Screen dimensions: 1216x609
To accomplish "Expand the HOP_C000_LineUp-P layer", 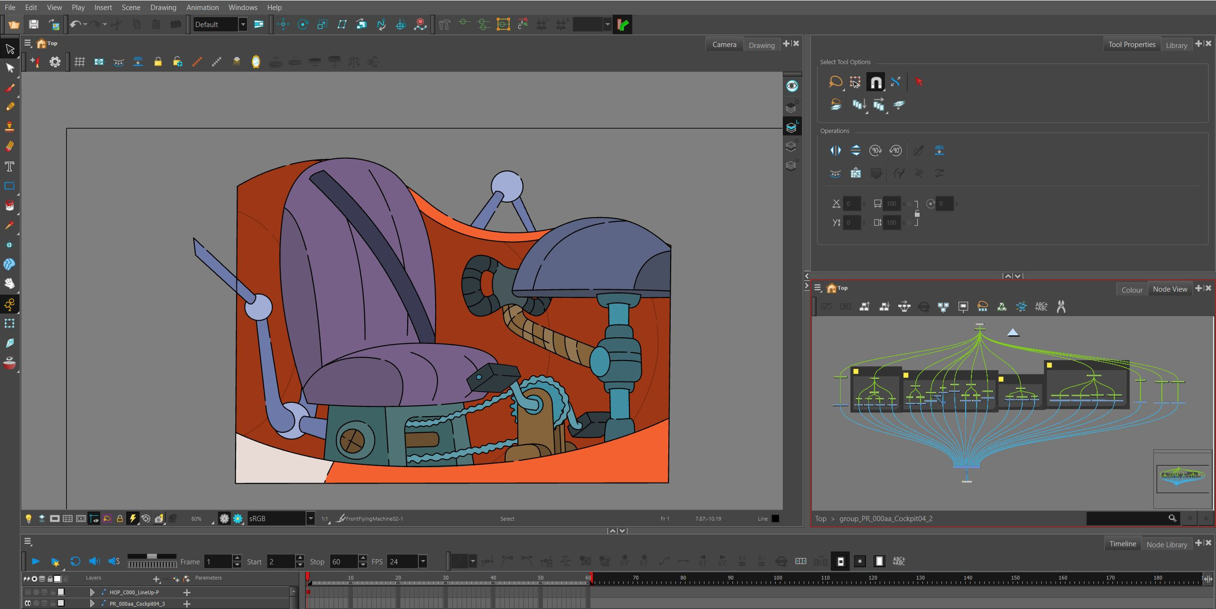I will coord(92,592).
